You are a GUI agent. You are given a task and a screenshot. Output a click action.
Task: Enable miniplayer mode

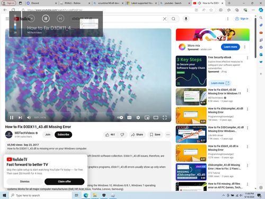[x=147, y=118]
